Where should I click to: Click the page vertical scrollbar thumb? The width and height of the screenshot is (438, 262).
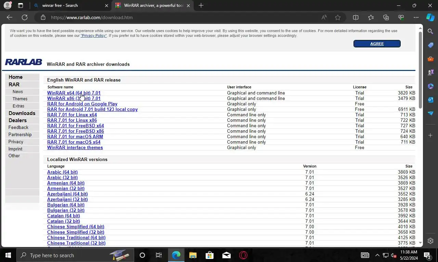coord(420,70)
